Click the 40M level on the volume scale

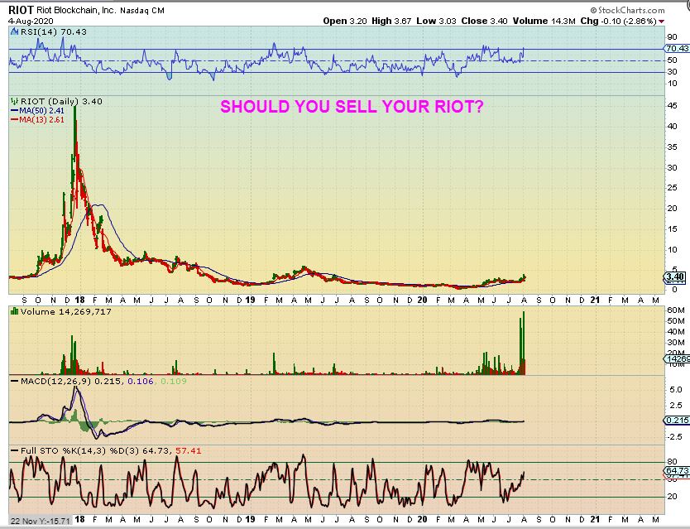coord(675,332)
